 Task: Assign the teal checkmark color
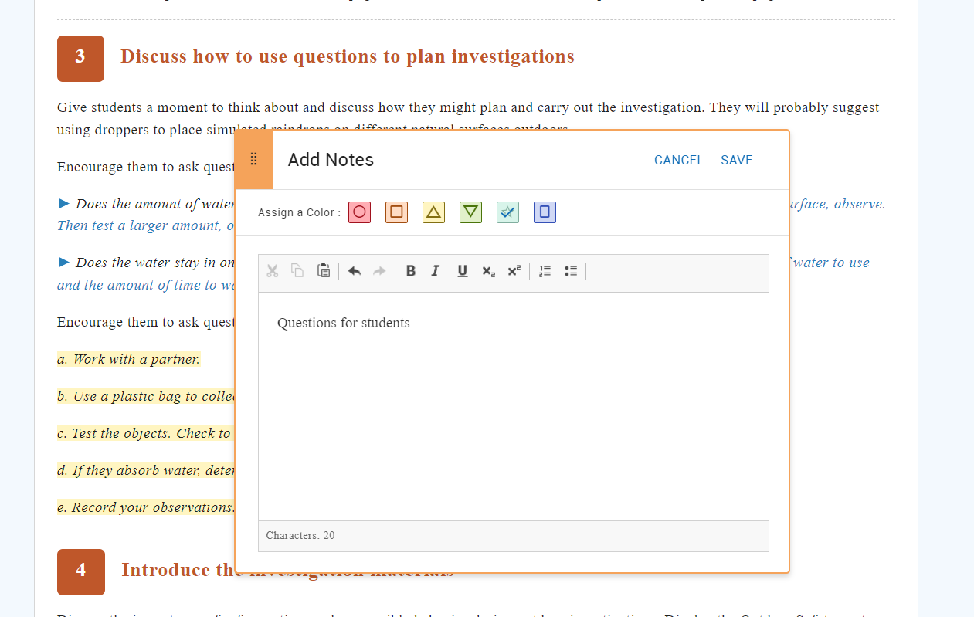(507, 212)
